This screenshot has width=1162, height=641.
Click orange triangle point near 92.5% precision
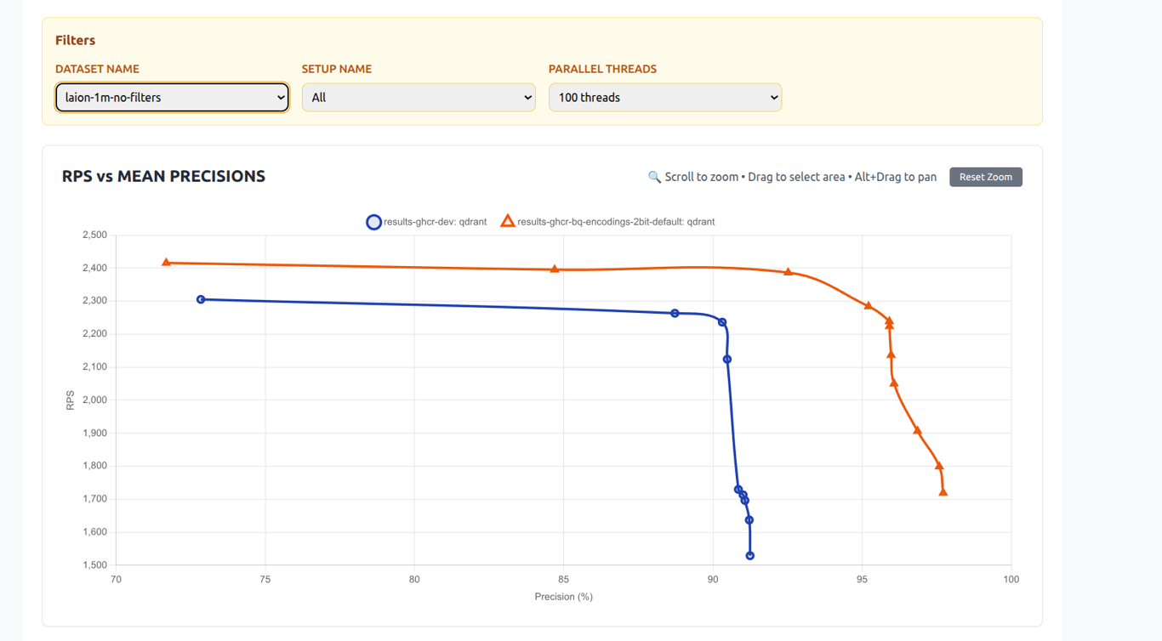click(x=788, y=272)
